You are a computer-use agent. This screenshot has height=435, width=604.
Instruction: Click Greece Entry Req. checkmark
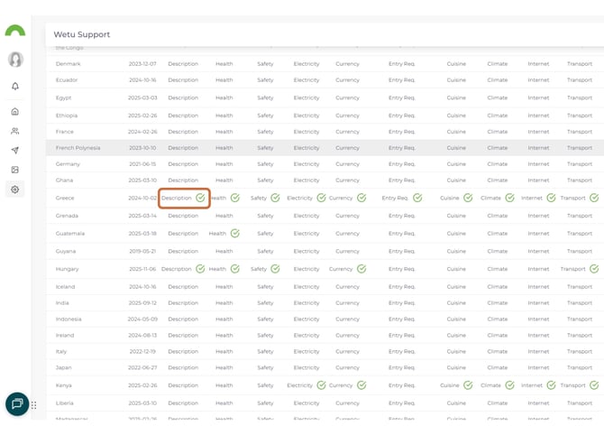(417, 198)
